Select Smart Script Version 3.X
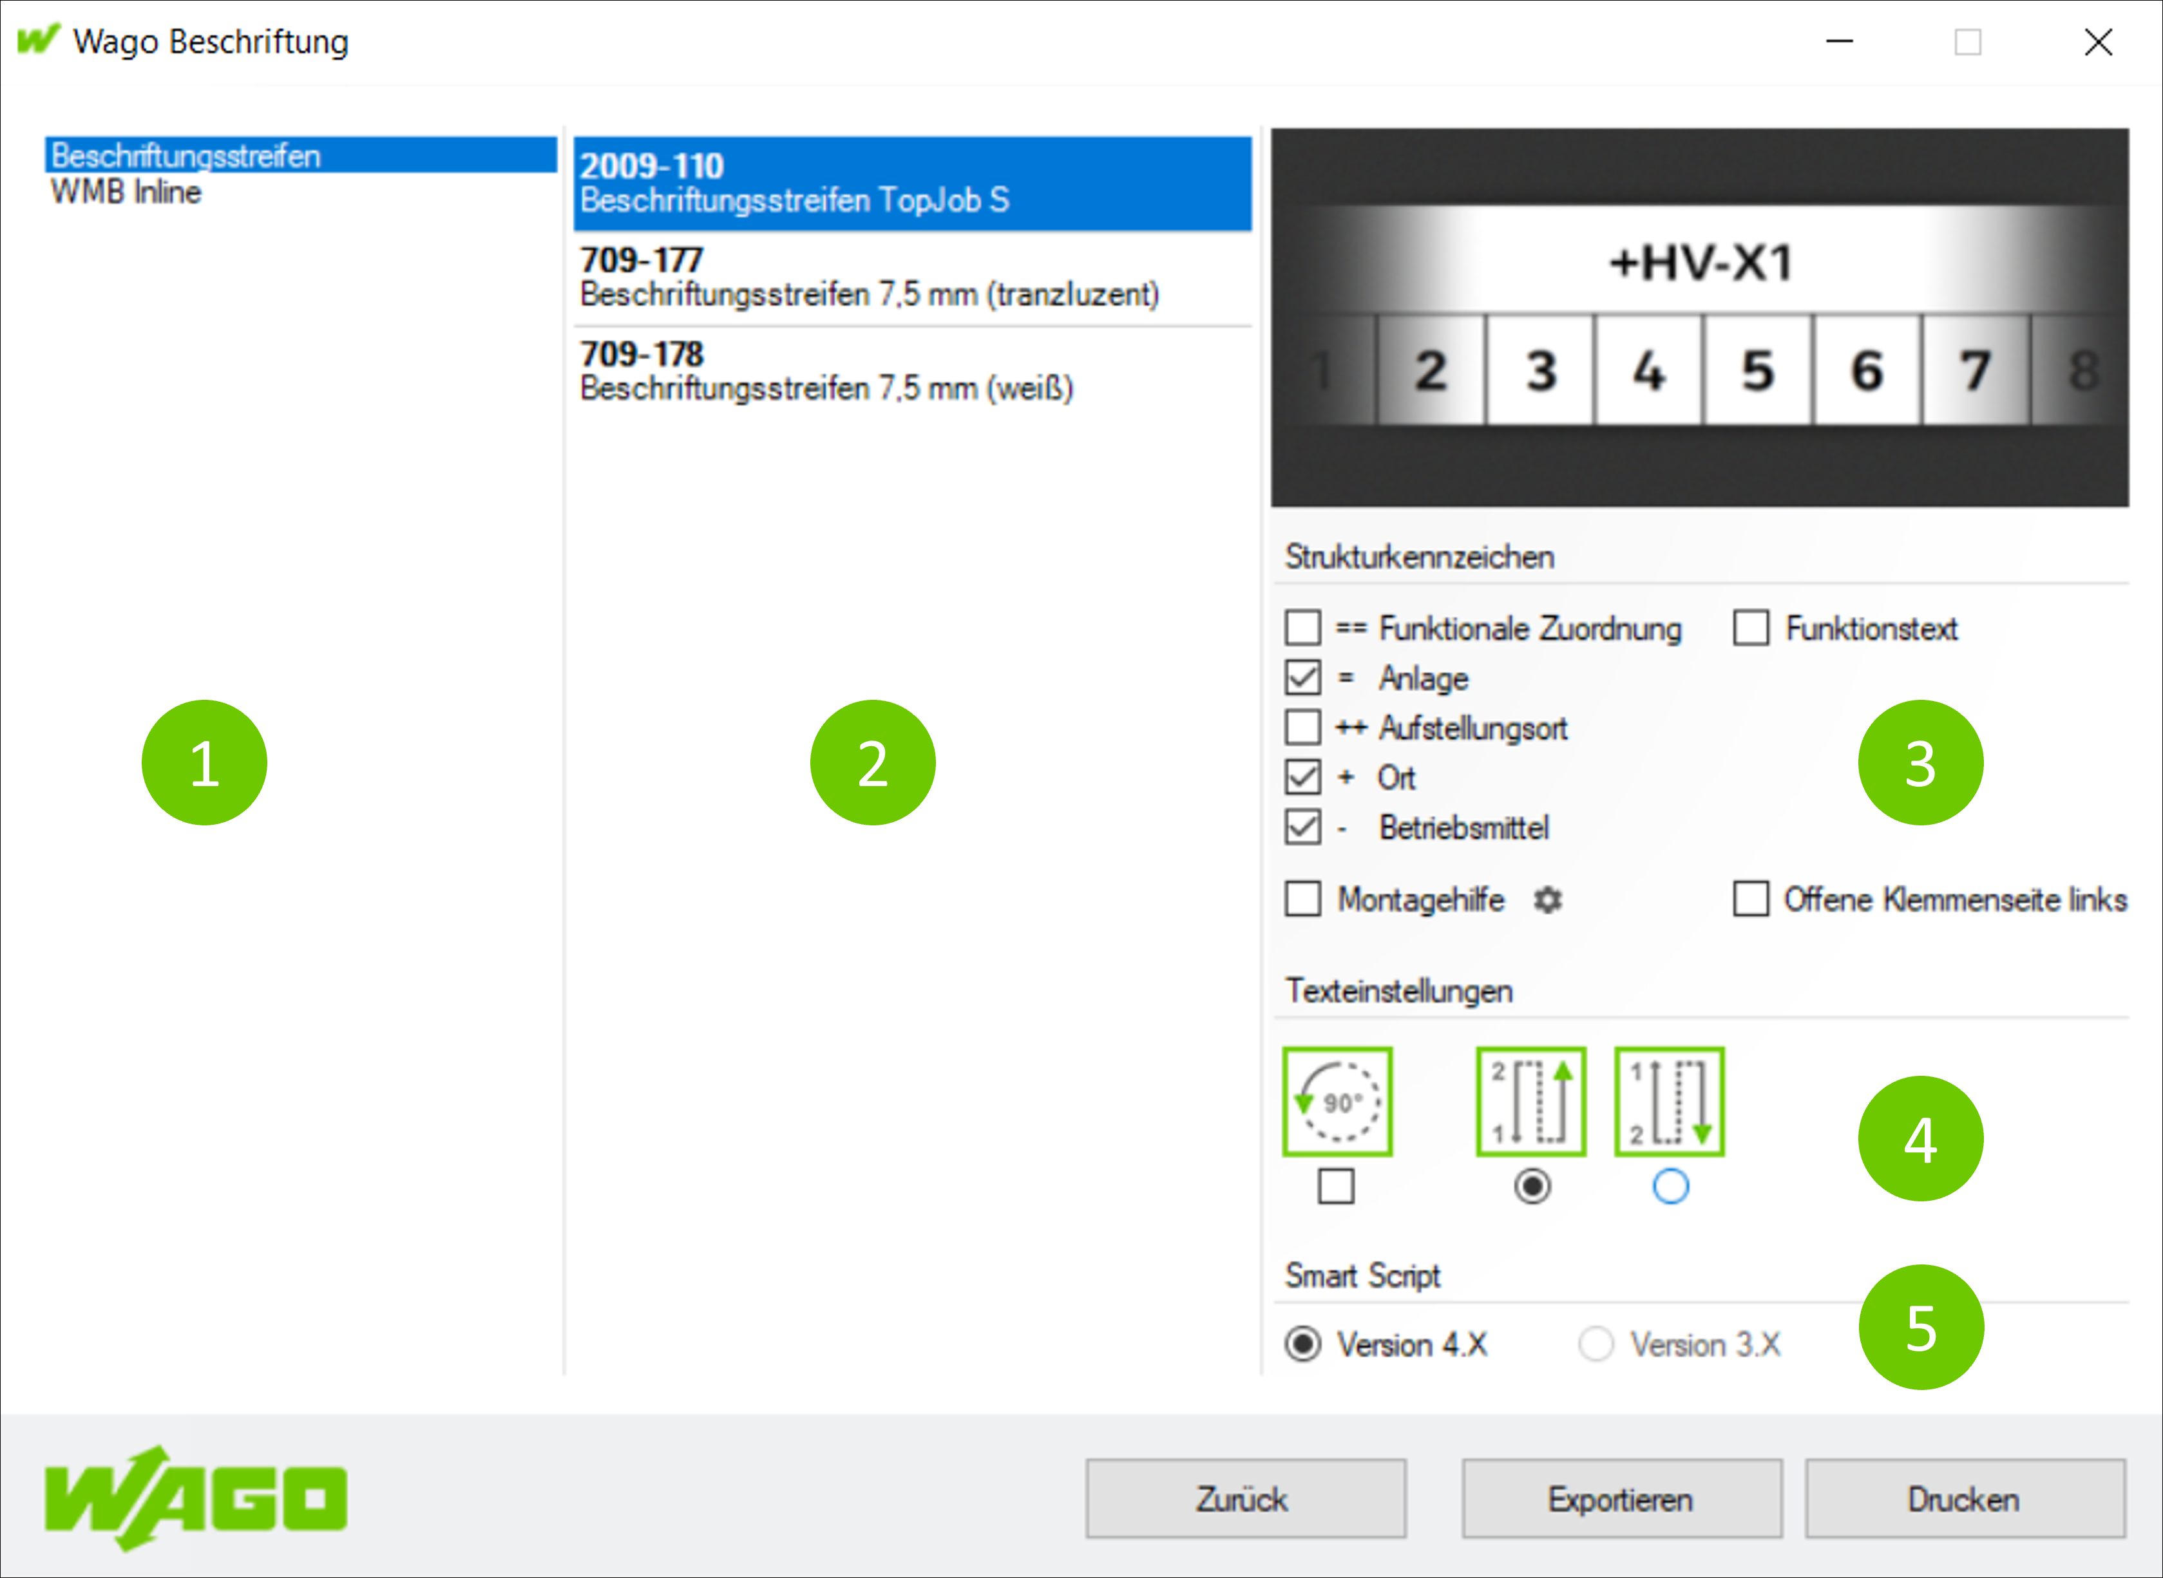The image size is (2163, 1578). click(x=1596, y=1344)
